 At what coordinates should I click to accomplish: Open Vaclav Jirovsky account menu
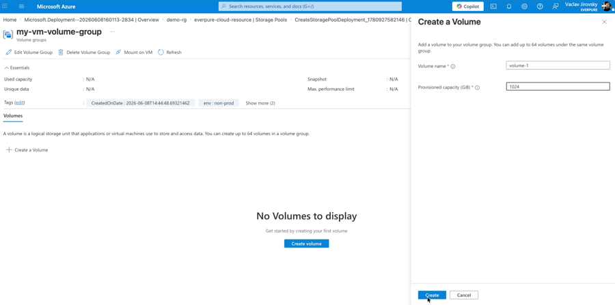(x=588, y=6)
